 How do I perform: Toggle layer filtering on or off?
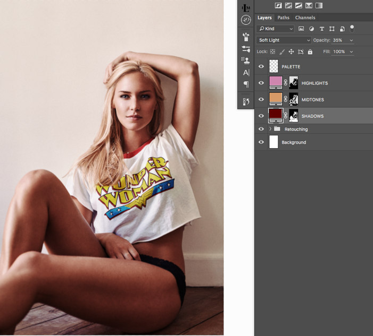(x=352, y=29)
